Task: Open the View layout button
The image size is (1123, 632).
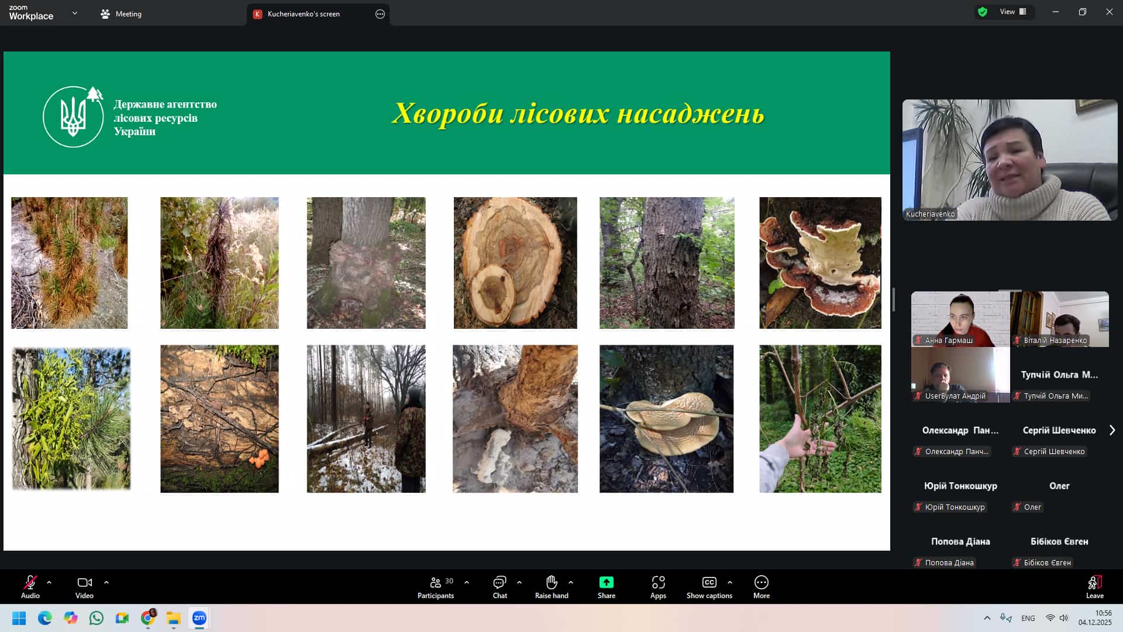Action: tap(1012, 12)
